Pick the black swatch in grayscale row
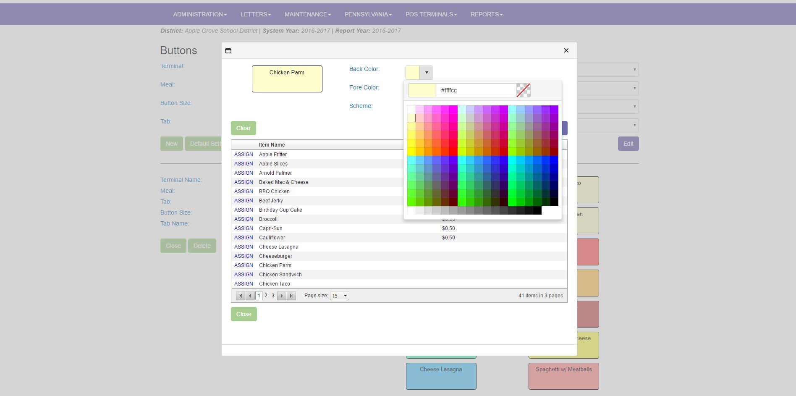796x396 pixels. tap(537, 211)
